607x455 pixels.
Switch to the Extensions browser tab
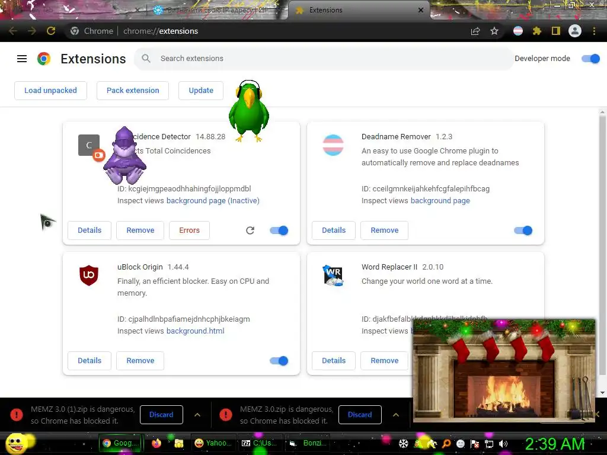point(359,10)
